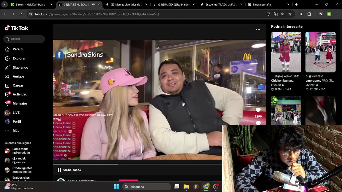Like the video with the heart icon
Viewport: 342px width, 192px height.
258,110
